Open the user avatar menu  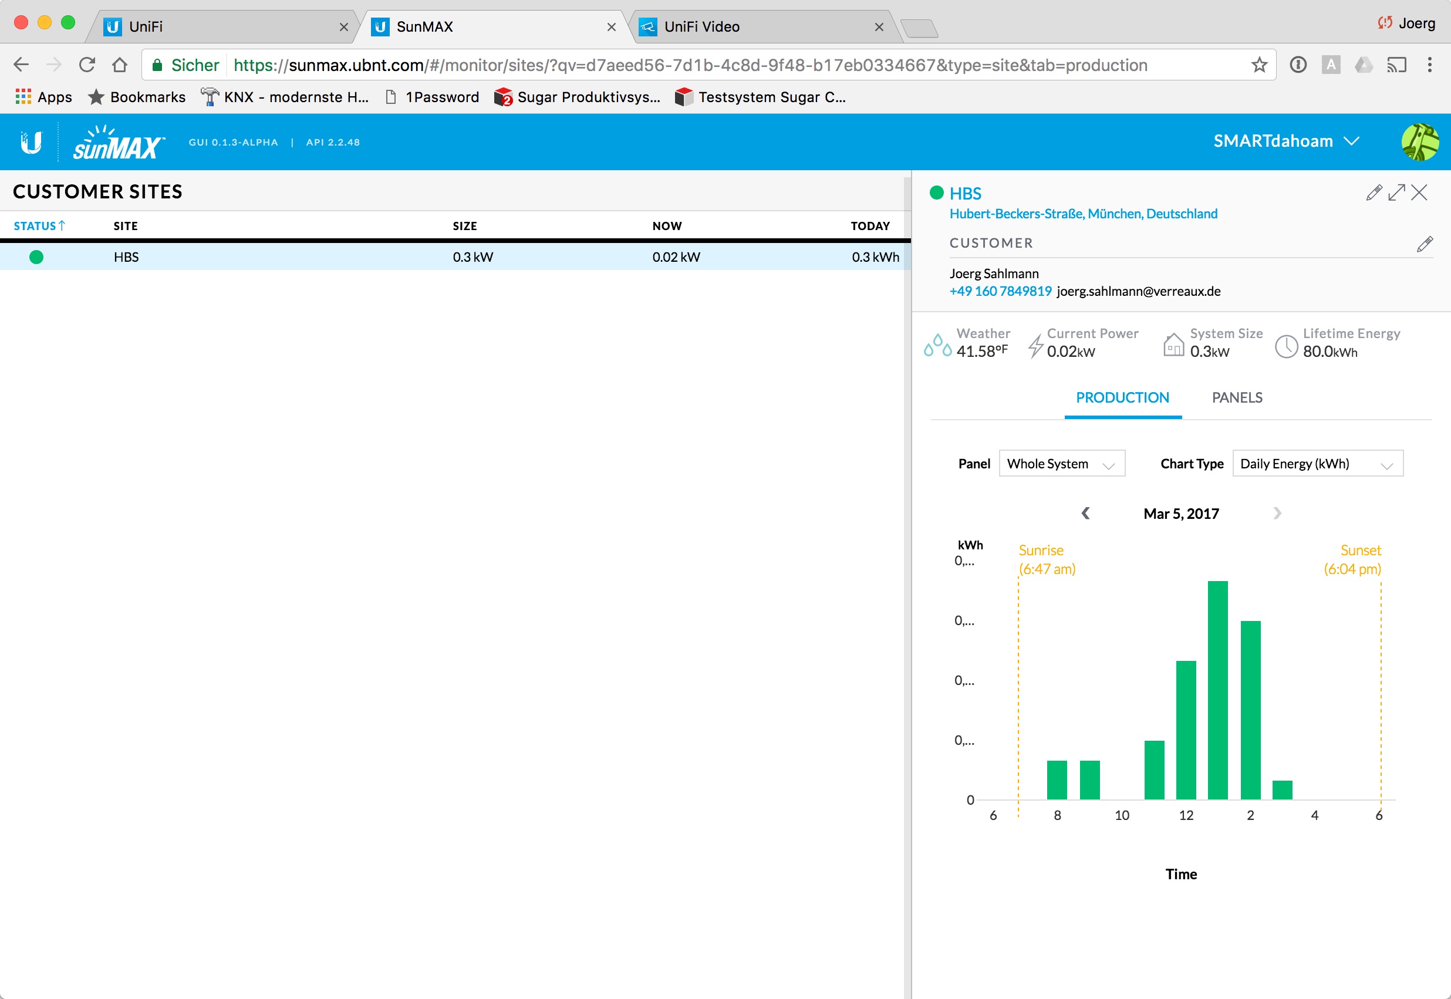pos(1420,142)
